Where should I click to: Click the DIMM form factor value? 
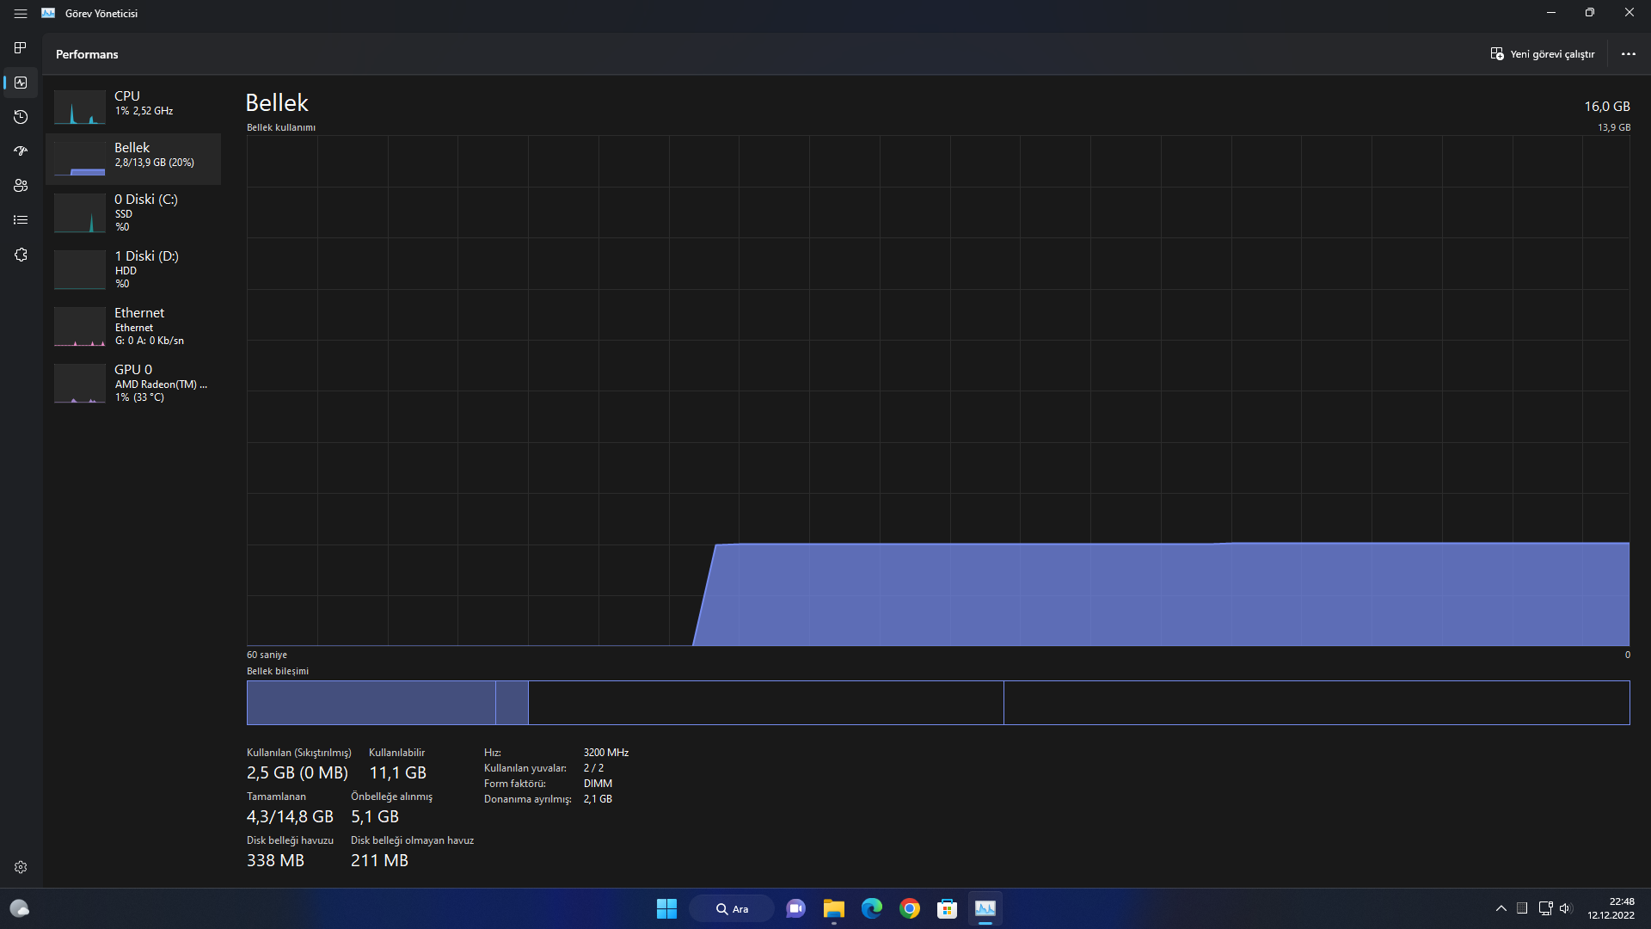[x=598, y=784]
